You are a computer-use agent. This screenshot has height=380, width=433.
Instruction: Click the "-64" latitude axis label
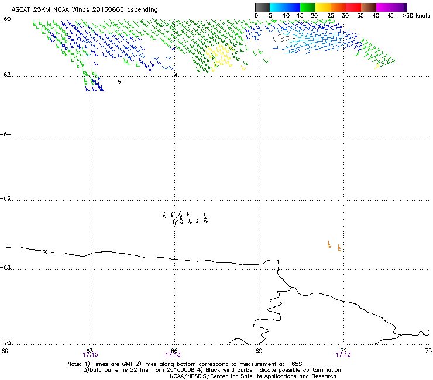pyautogui.click(x=5, y=134)
